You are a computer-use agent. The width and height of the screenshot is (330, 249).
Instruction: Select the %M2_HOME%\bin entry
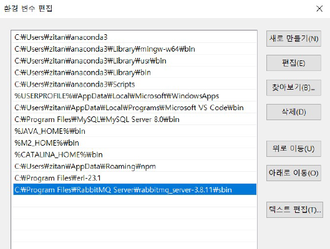click(x=135, y=143)
